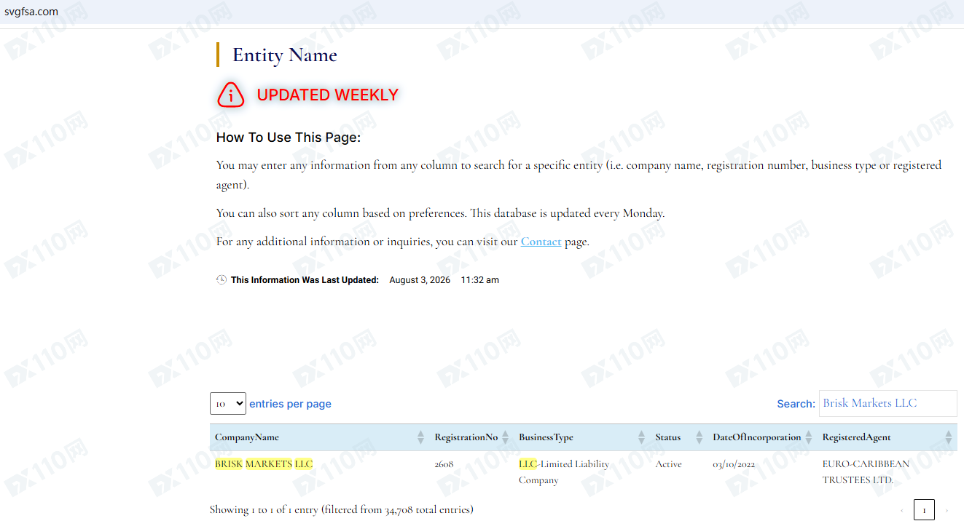The image size is (964, 529).
Task: Click the BusinessType column header
Action: point(582,437)
